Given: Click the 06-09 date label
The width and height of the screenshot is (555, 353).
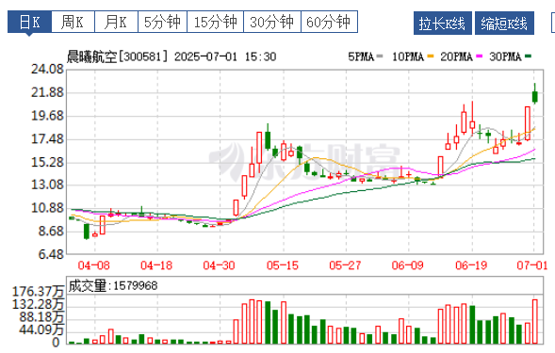Looking at the screenshot, I should pyautogui.click(x=408, y=265).
